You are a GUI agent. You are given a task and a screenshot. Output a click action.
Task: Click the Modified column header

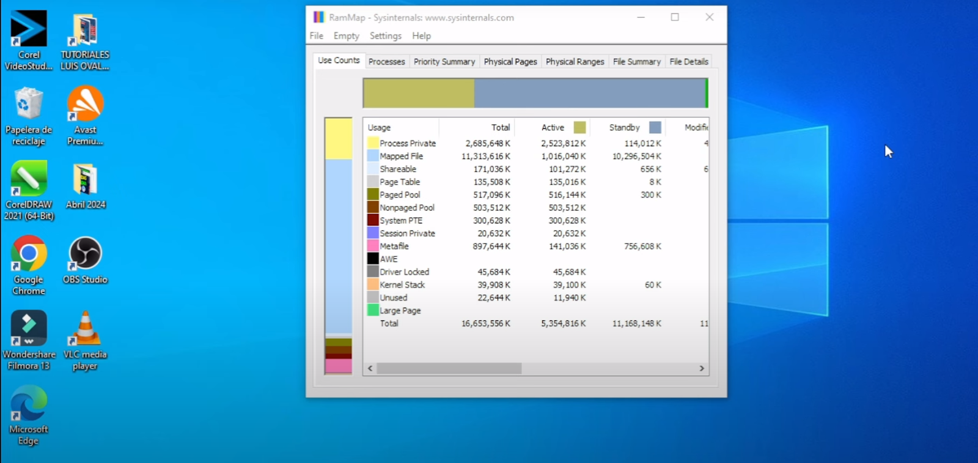coord(688,127)
